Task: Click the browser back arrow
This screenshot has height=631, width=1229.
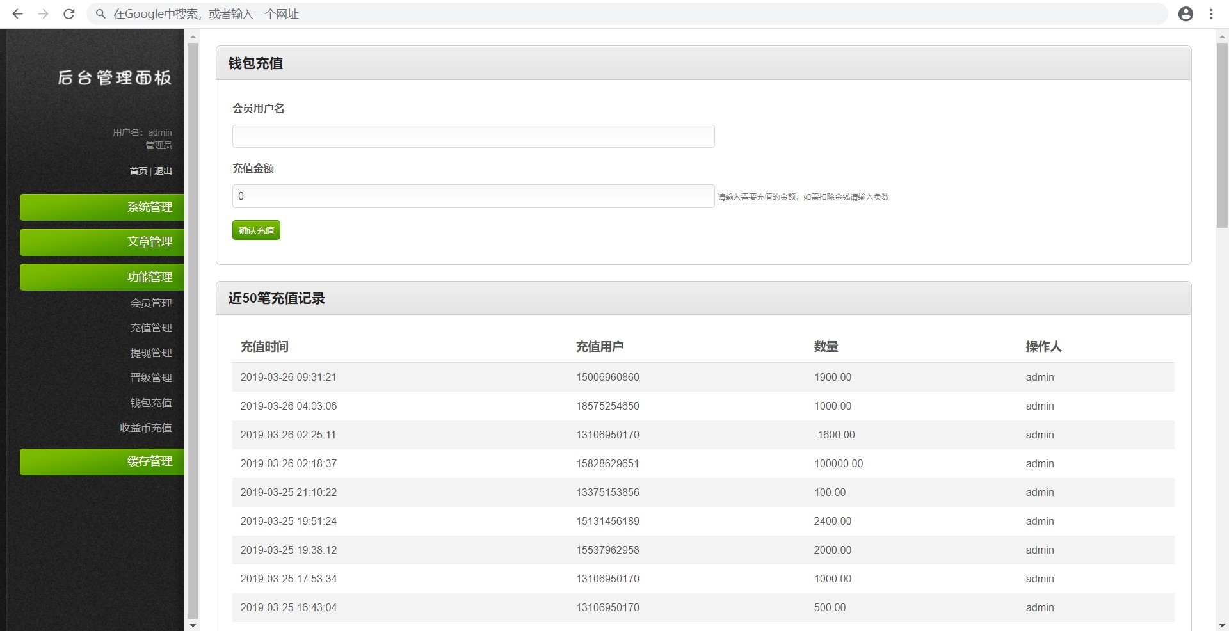Action: click(17, 14)
